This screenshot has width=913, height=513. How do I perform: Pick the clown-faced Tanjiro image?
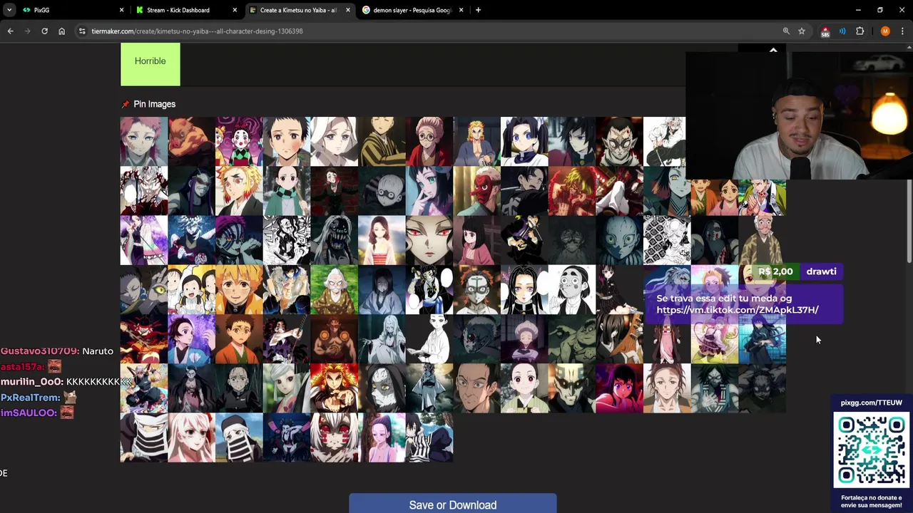pos(239,142)
